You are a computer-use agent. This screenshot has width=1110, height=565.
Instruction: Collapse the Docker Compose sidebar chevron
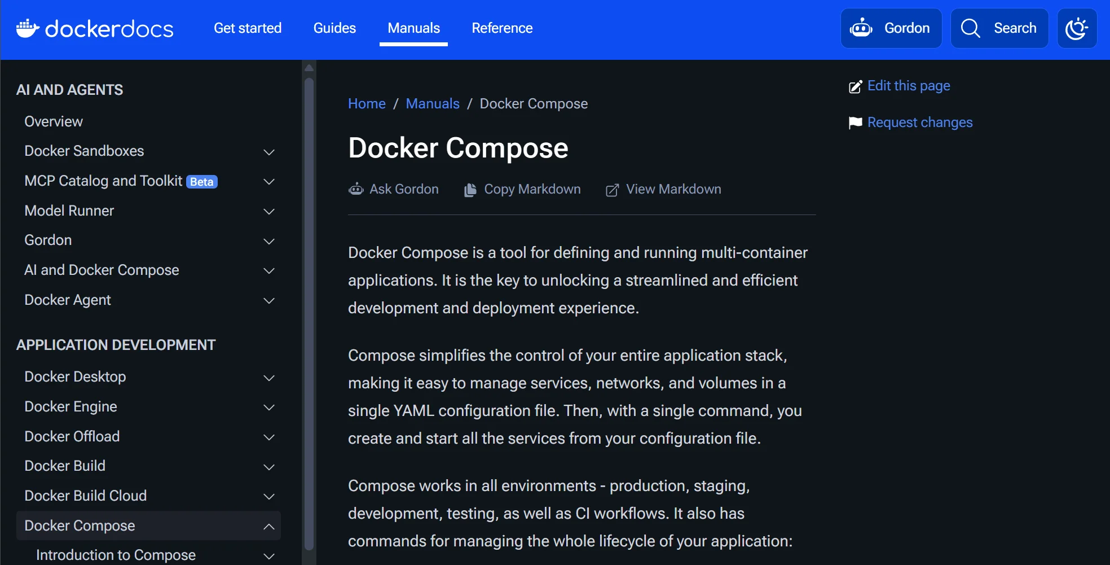point(269,527)
